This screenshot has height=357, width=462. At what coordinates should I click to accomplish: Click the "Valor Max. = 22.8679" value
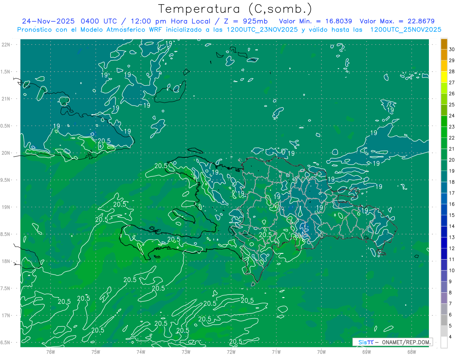[397, 21]
